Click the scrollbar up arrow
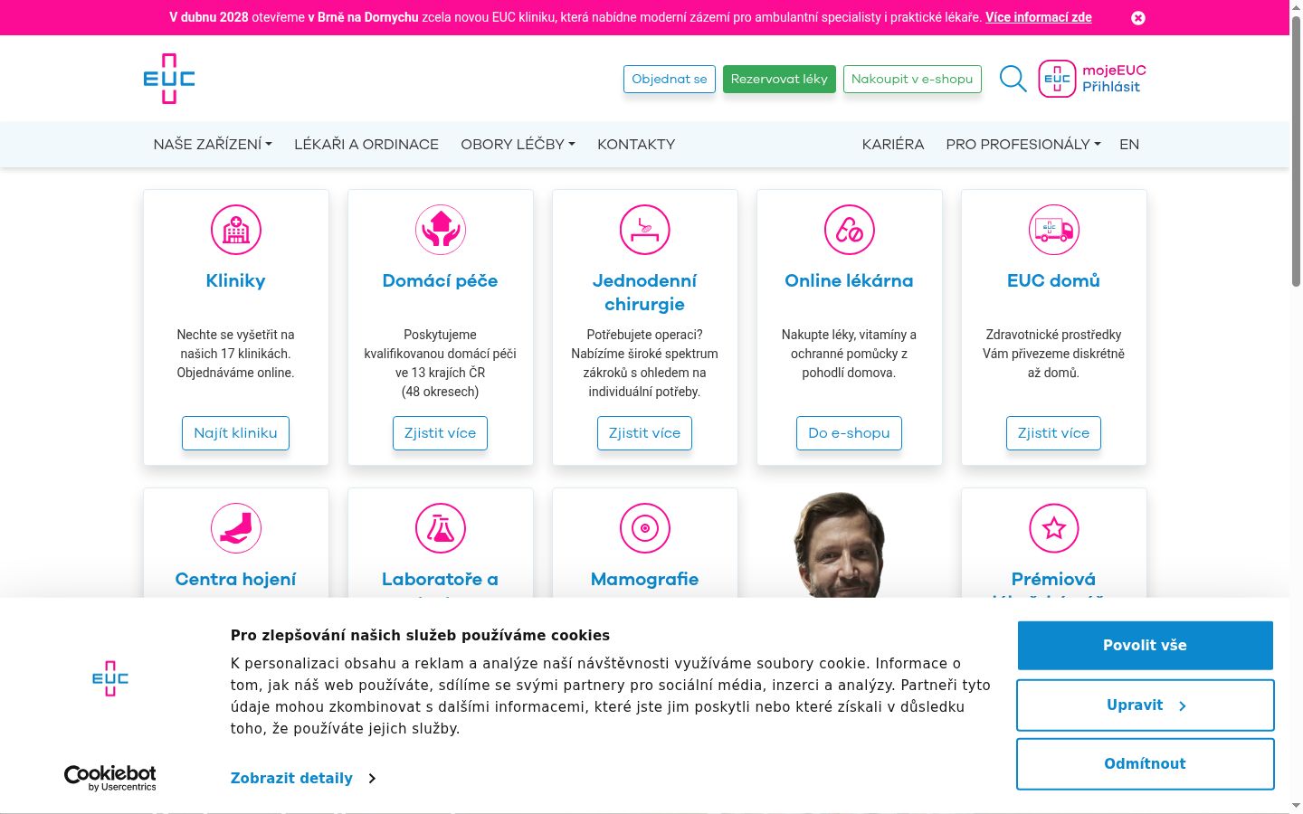Image resolution: width=1303 pixels, height=814 pixels. click(1296, 6)
